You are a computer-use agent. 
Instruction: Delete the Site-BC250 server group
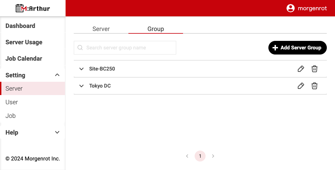(x=315, y=69)
